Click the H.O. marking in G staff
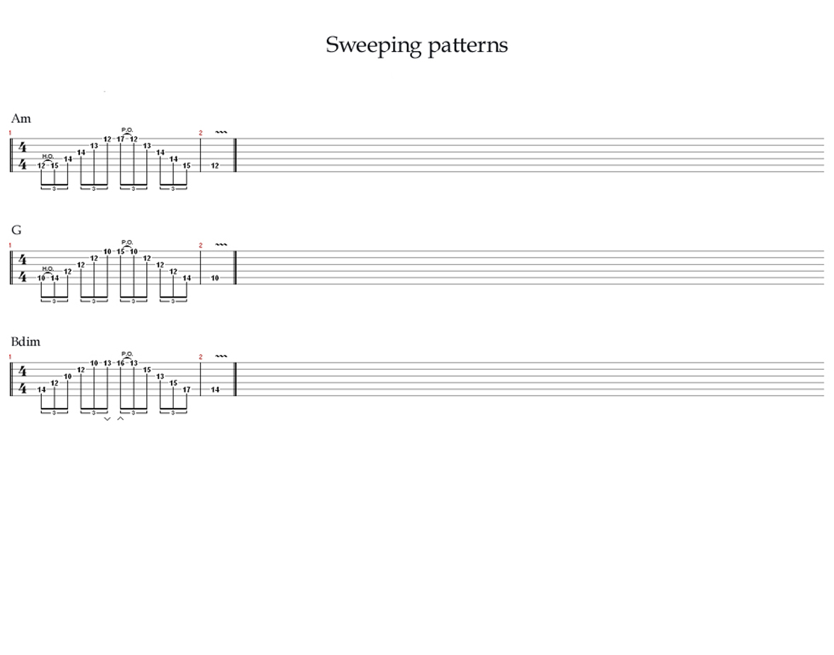834x655 pixels. pos(48,268)
